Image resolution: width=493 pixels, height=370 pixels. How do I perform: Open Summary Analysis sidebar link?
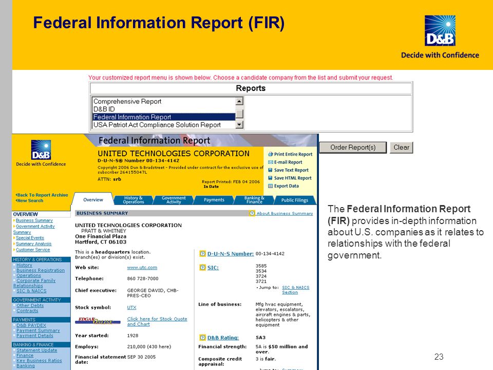[34, 244]
